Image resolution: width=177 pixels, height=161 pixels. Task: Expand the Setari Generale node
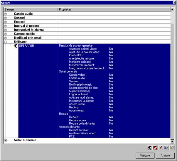(x=6, y=140)
